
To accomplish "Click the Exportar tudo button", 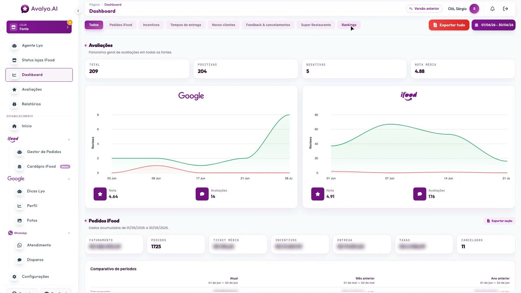I will (449, 25).
